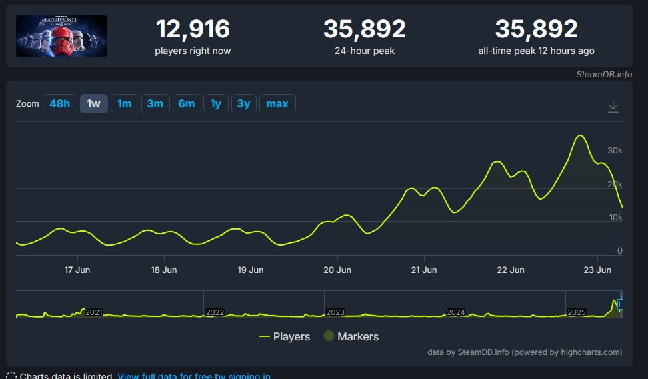Click the '19 Jun' axis label
This screenshot has width=648, height=379.
pyautogui.click(x=251, y=270)
